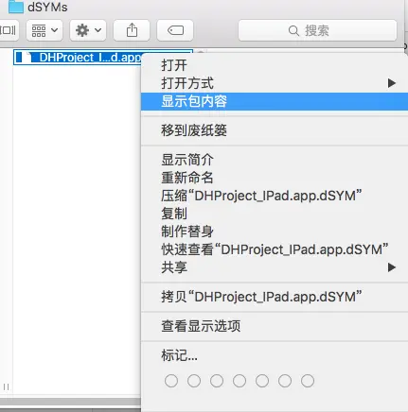This screenshot has width=408, height=412.
Task: Click the Edit Tags toolbar button
Action: [x=175, y=30]
